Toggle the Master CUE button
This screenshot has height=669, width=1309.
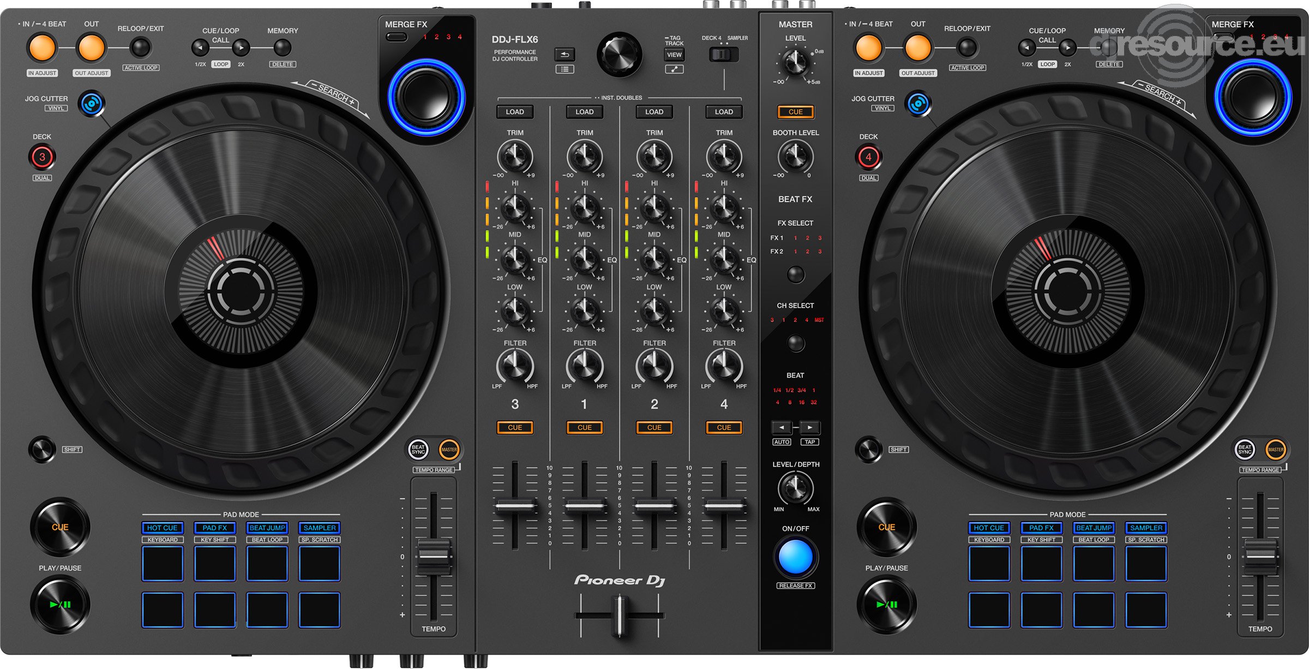pos(795,112)
